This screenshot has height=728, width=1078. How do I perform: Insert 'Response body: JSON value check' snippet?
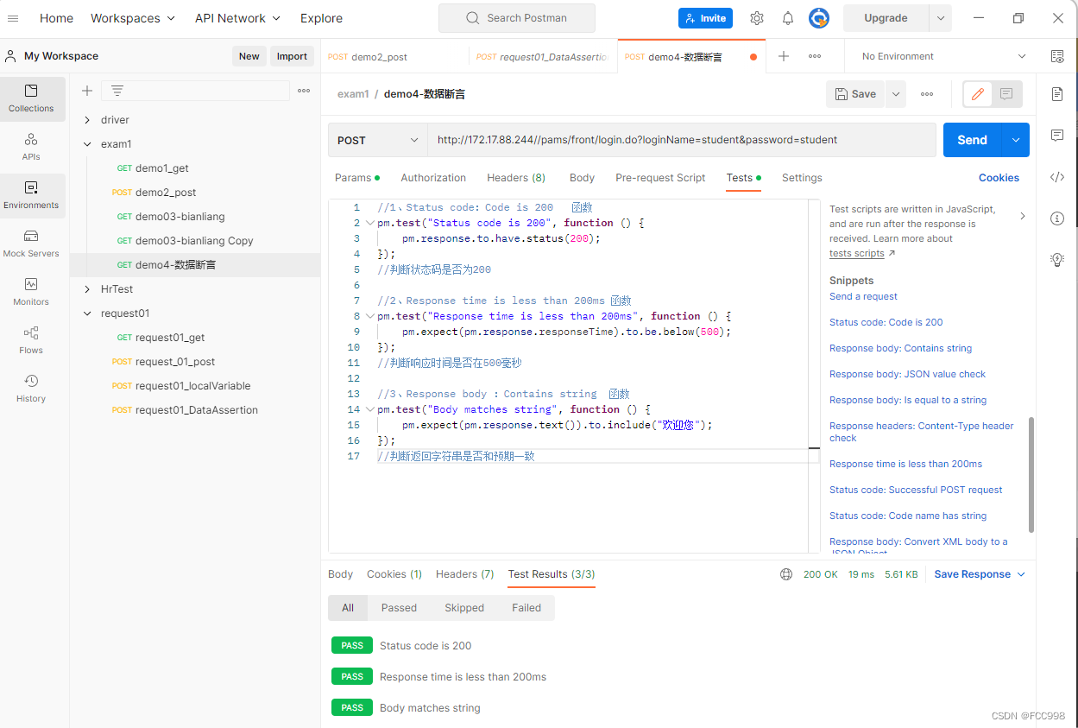coord(907,374)
